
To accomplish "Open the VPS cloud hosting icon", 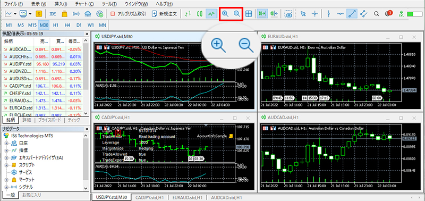I will 88,14.
